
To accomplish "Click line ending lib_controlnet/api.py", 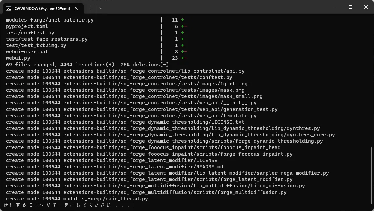I will pos(125,71).
